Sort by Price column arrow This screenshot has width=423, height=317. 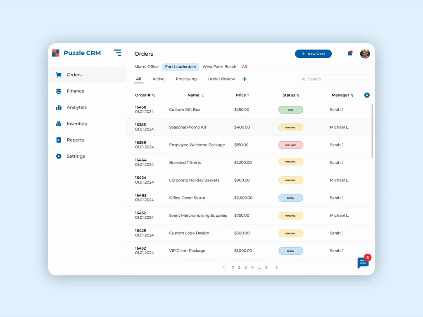click(248, 95)
